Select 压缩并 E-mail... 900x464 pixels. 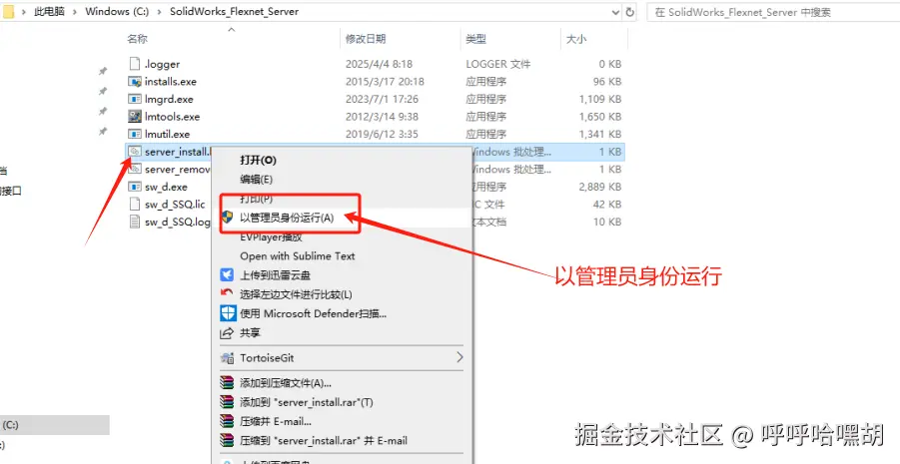coord(276,421)
